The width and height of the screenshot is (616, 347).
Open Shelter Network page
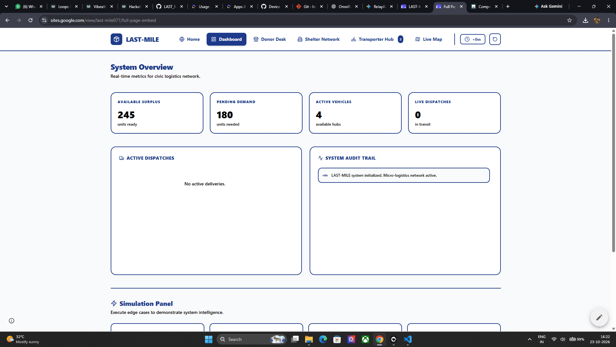[x=319, y=39]
